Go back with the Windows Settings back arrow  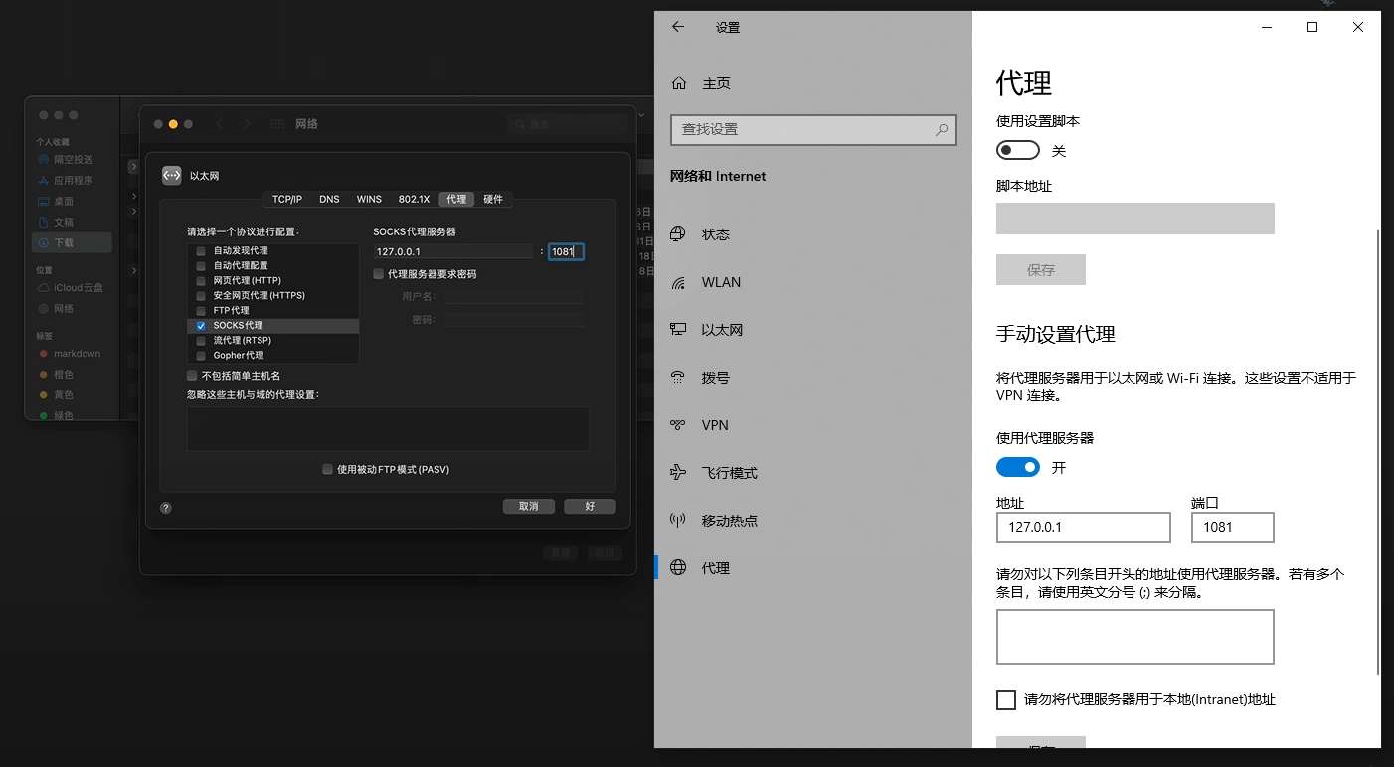(678, 27)
